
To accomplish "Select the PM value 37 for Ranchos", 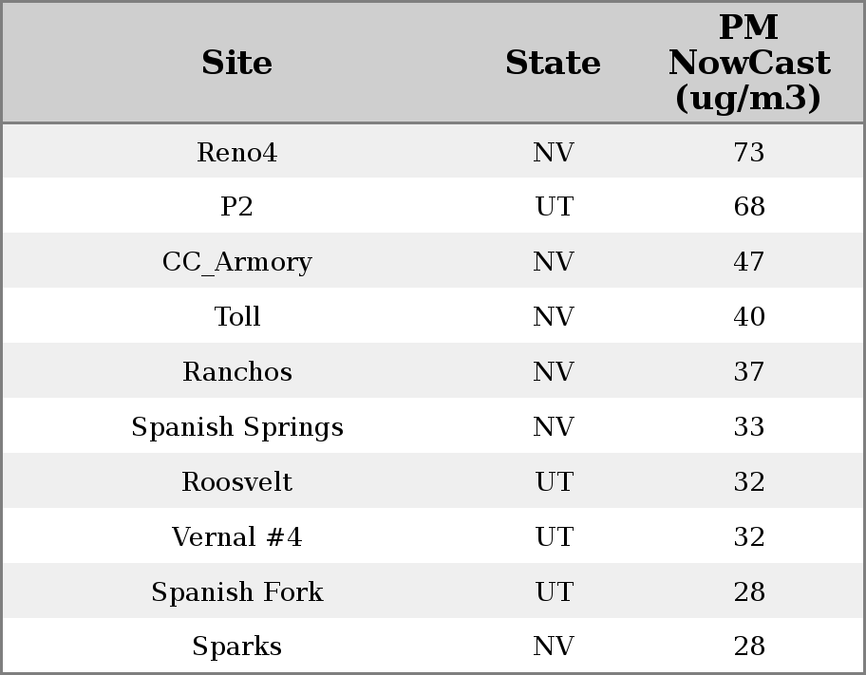I will tap(748, 372).
